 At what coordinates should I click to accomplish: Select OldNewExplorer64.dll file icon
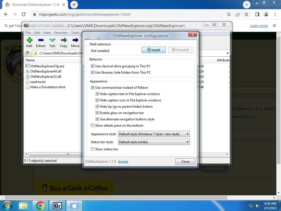click(27, 71)
